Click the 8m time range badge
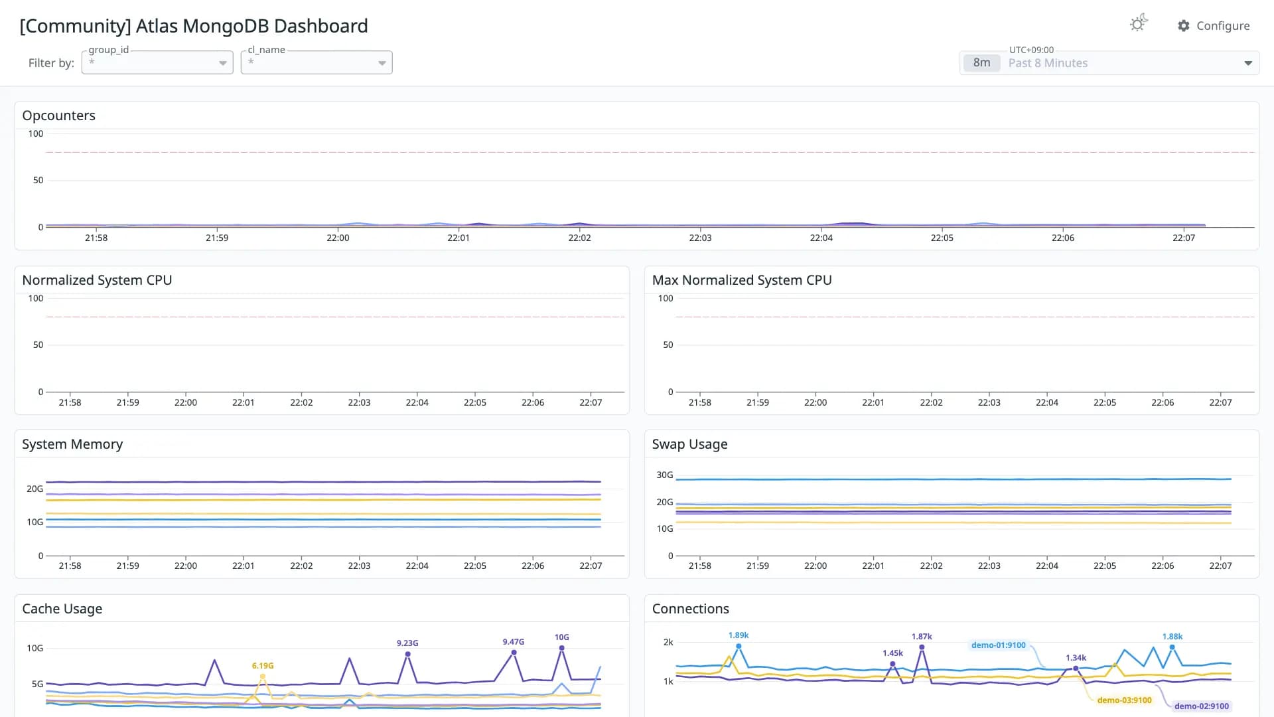Image resolution: width=1274 pixels, height=717 pixels. [x=981, y=63]
